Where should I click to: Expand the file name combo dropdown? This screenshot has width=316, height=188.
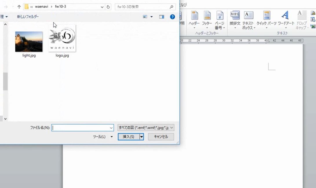(x=111, y=128)
